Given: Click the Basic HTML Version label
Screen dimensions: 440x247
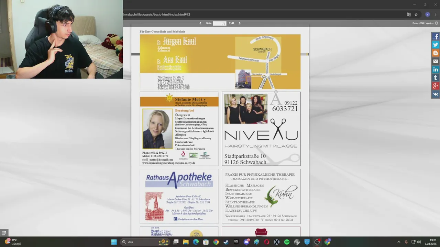Looking at the screenshot, I should tap(423, 23).
